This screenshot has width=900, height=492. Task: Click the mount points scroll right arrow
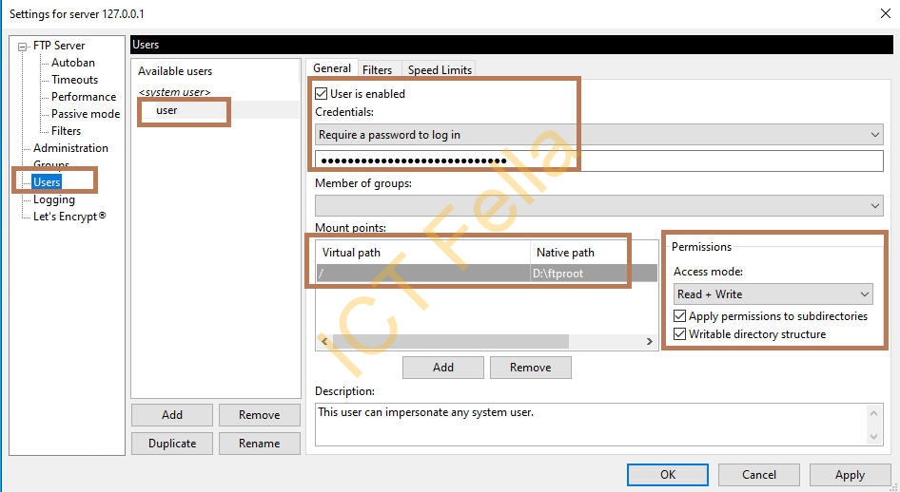coord(649,341)
